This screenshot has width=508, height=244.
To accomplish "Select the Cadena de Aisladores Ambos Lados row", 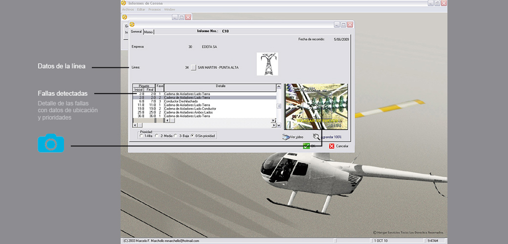I will [x=204, y=112].
